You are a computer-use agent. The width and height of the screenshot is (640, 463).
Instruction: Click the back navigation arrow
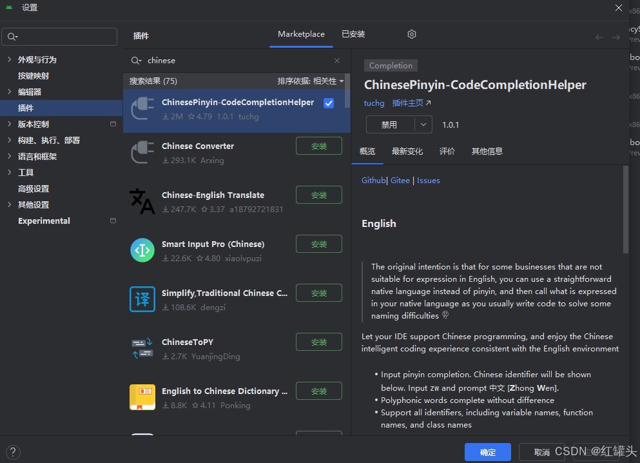coord(599,37)
